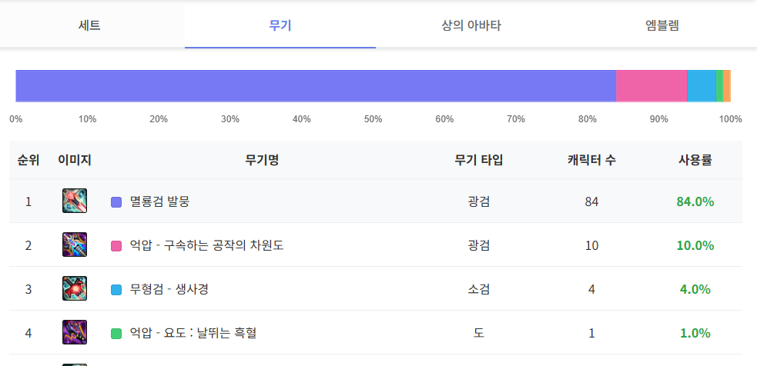The height and width of the screenshot is (366, 757).
Task: Go to the 엠블렘 tab
Action: tap(662, 25)
